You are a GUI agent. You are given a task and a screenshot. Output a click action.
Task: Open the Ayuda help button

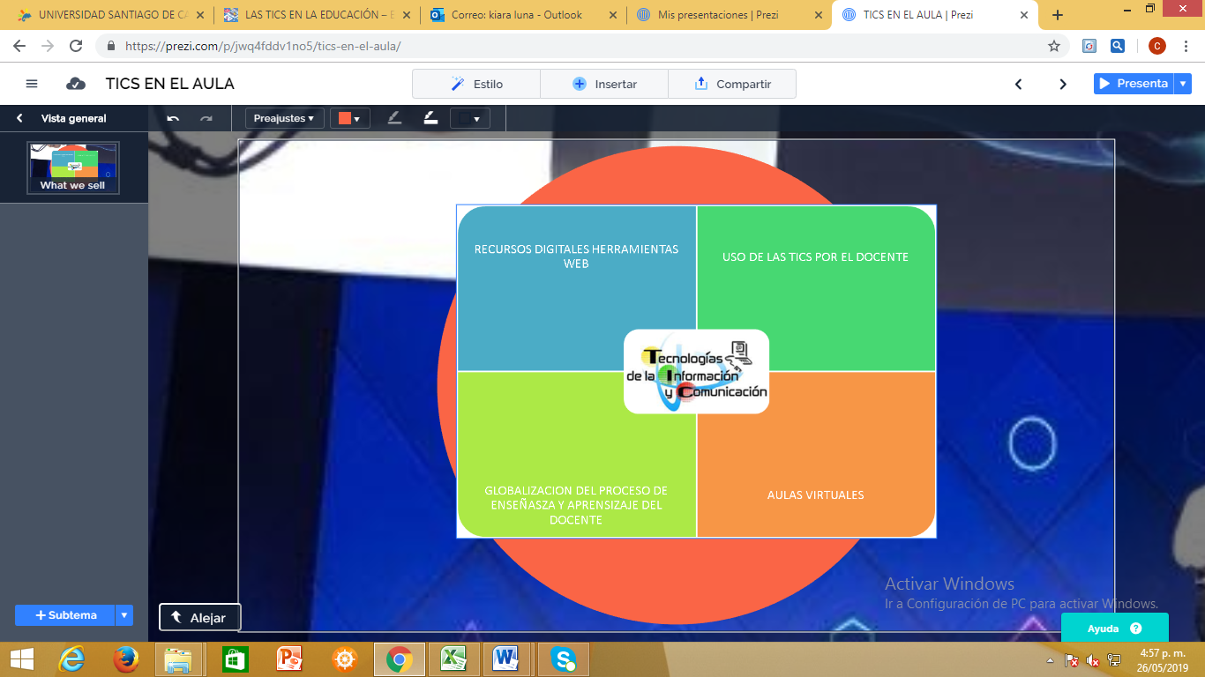1114,629
